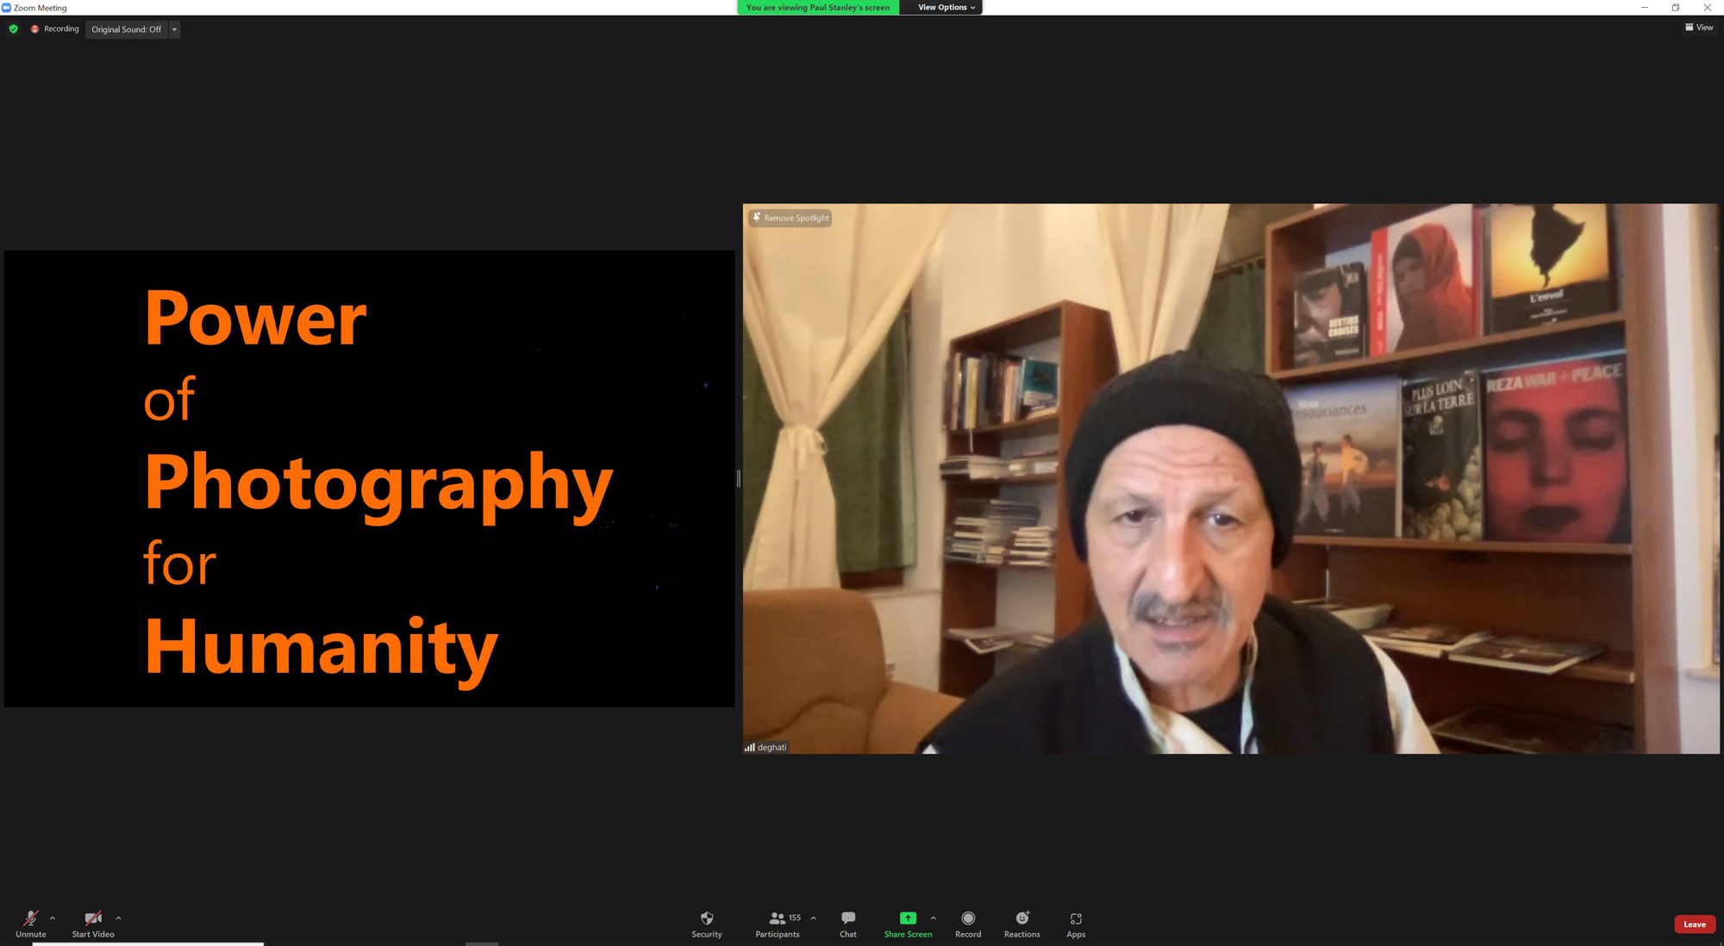This screenshot has width=1724, height=946.
Task: Open the Participants panel
Action: coord(778,924)
